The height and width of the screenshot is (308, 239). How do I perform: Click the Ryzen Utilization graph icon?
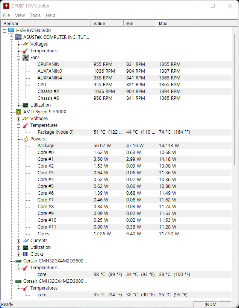click(x=26, y=247)
